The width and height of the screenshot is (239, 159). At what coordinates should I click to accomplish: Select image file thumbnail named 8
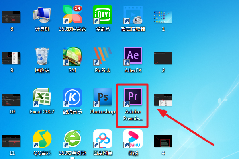(x=12, y=17)
